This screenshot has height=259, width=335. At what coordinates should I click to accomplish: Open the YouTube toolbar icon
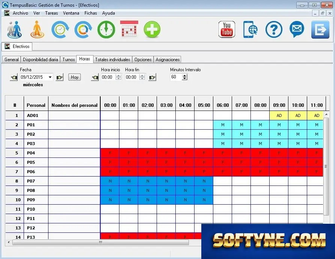(227, 29)
